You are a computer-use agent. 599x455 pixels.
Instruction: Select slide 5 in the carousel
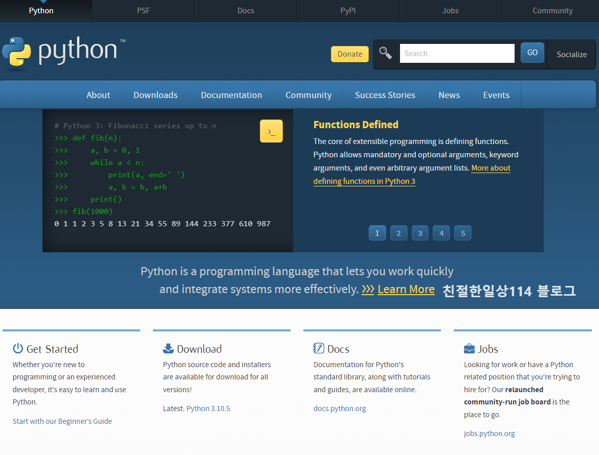pyautogui.click(x=463, y=233)
